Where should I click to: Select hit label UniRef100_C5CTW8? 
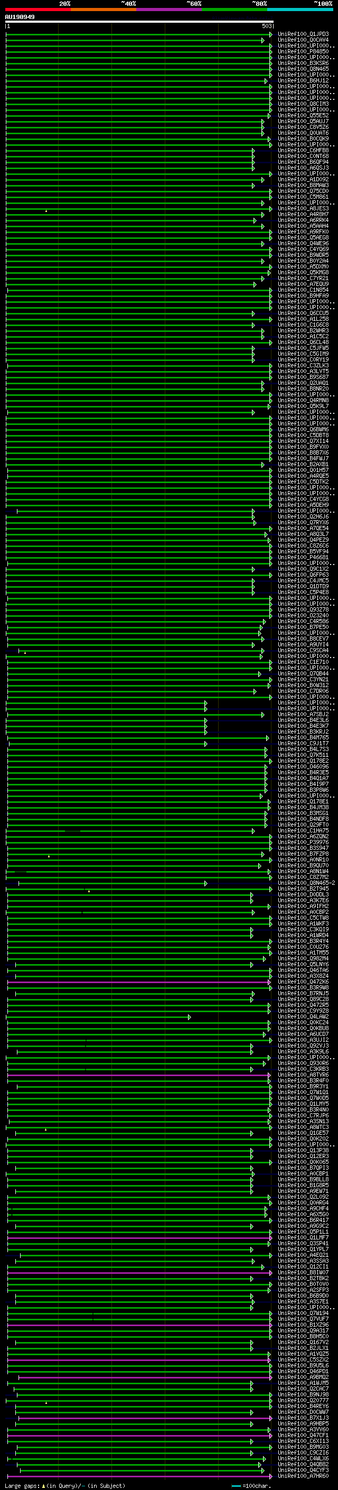[303, 918]
